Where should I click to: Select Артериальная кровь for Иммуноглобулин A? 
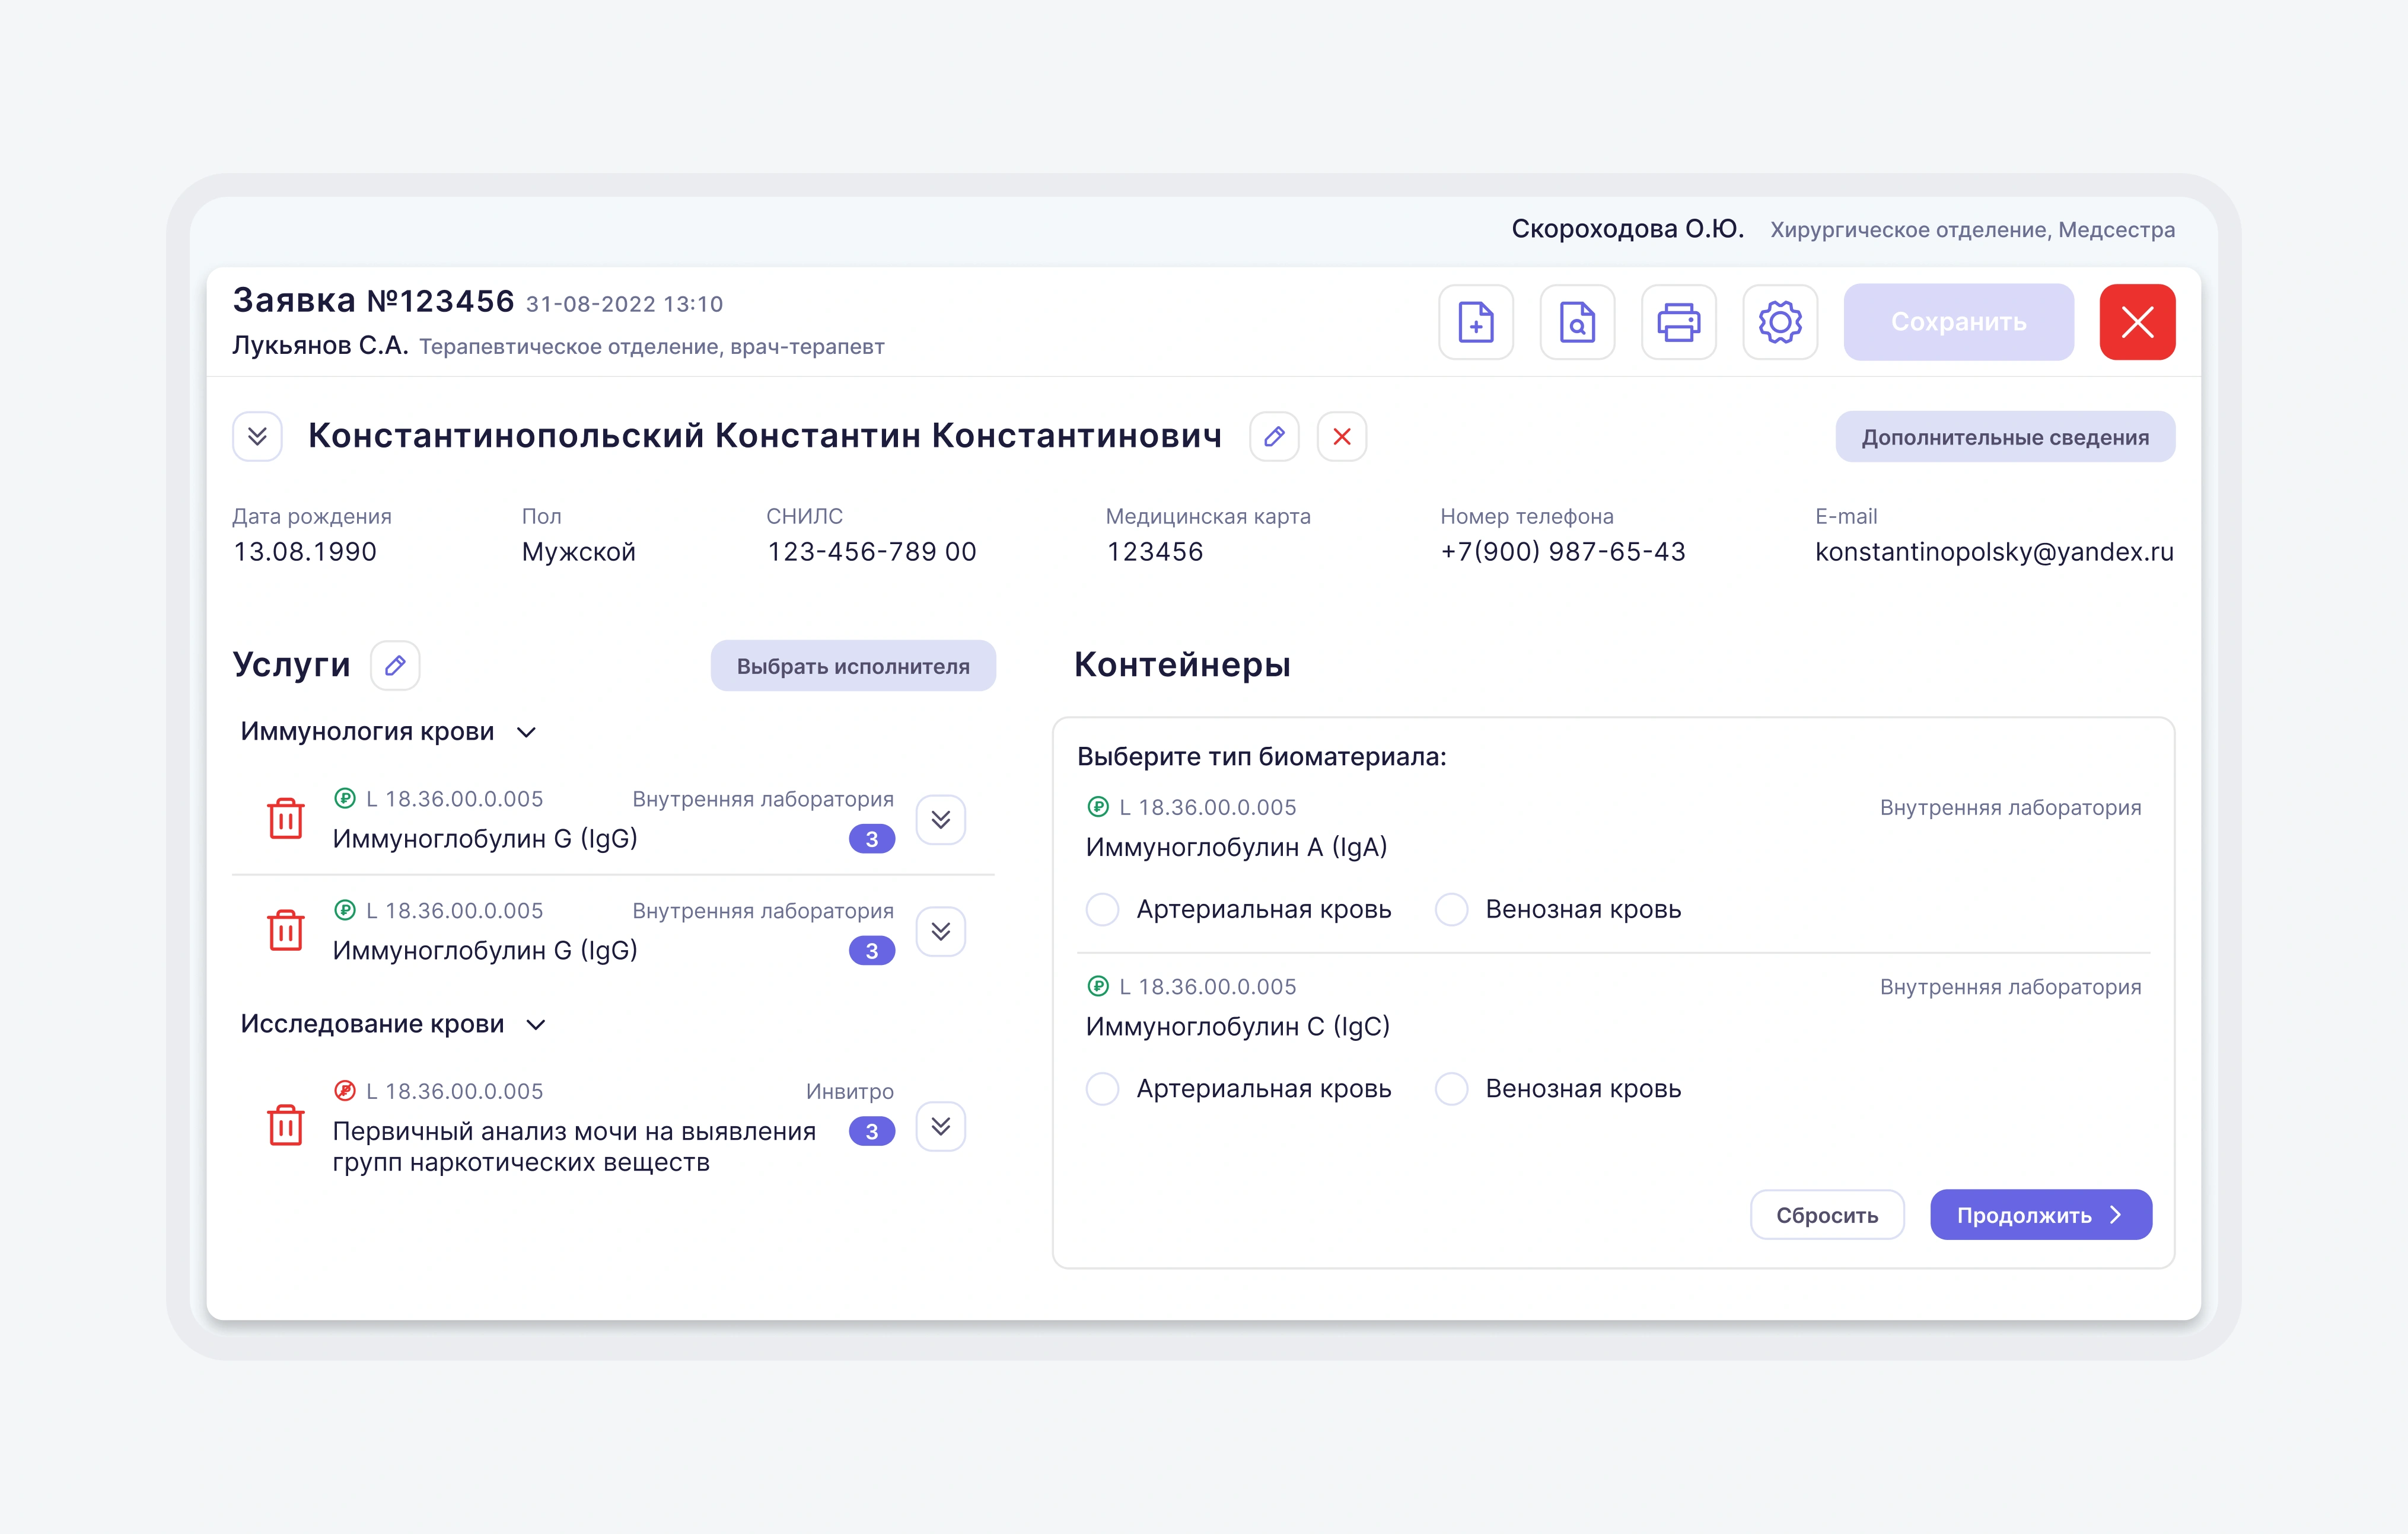click(x=1103, y=909)
